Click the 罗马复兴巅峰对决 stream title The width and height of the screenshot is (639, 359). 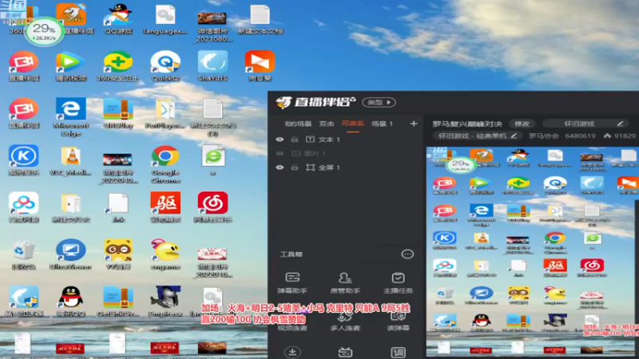click(x=467, y=124)
